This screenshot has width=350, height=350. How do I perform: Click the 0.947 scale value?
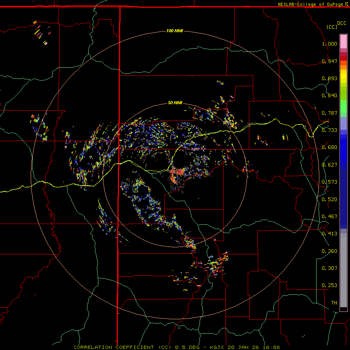[329, 61]
